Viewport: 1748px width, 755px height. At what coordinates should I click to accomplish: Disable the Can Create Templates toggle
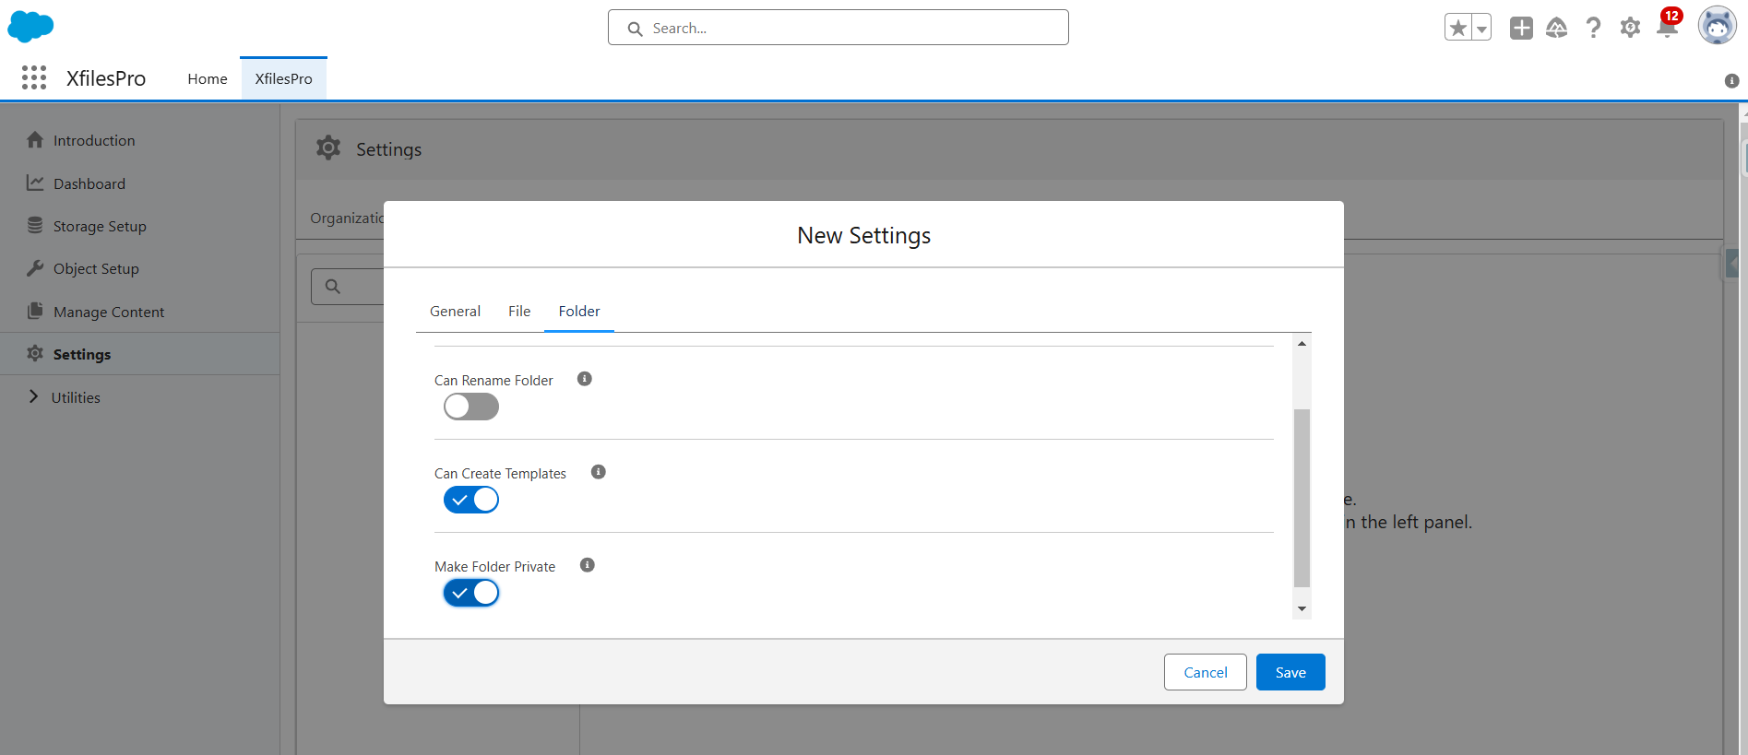click(471, 500)
